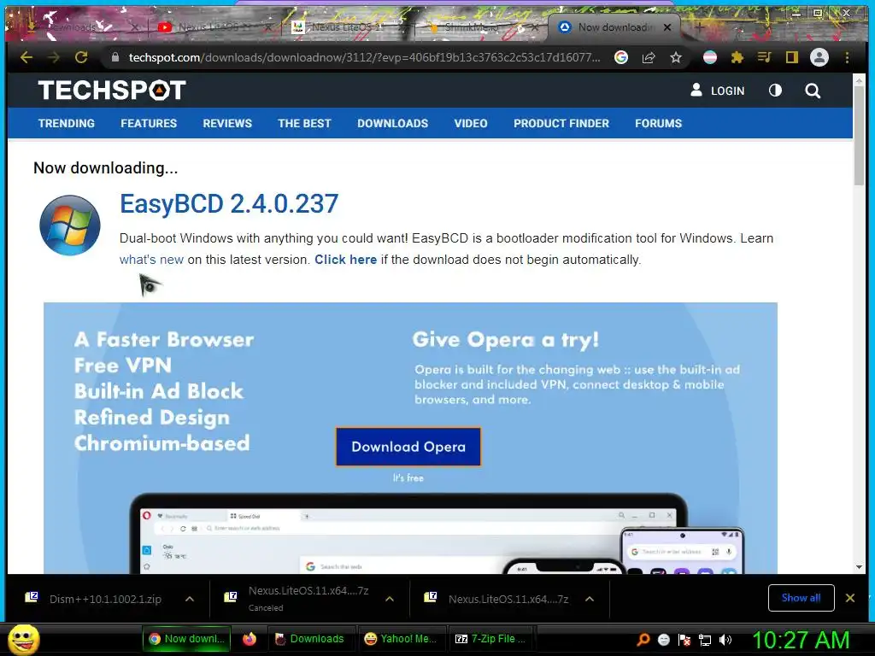Image resolution: width=875 pixels, height=656 pixels.
Task: Click the EasyBCD 2.4.0.237 title link
Action: 229,203
